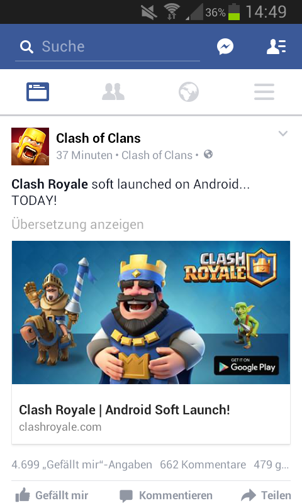This screenshot has height=503, width=302.
Task: Tap the Teilen share arrow icon
Action: (x=249, y=495)
